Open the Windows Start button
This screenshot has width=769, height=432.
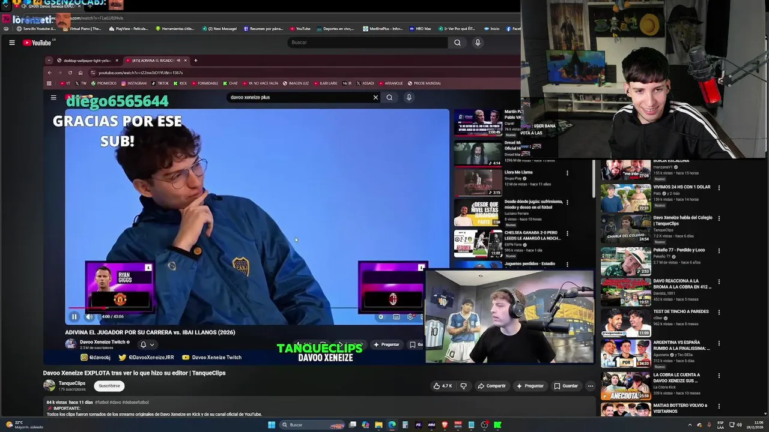pyautogui.click(x=272, y=425)
